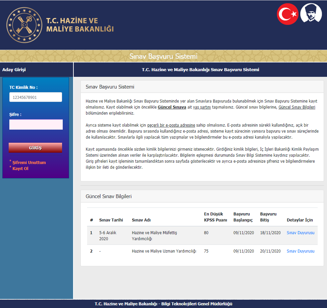
Task: Click the T.C. Hazine ve Maliye Bakanlığı title
Action: click(x=80, y=25)
